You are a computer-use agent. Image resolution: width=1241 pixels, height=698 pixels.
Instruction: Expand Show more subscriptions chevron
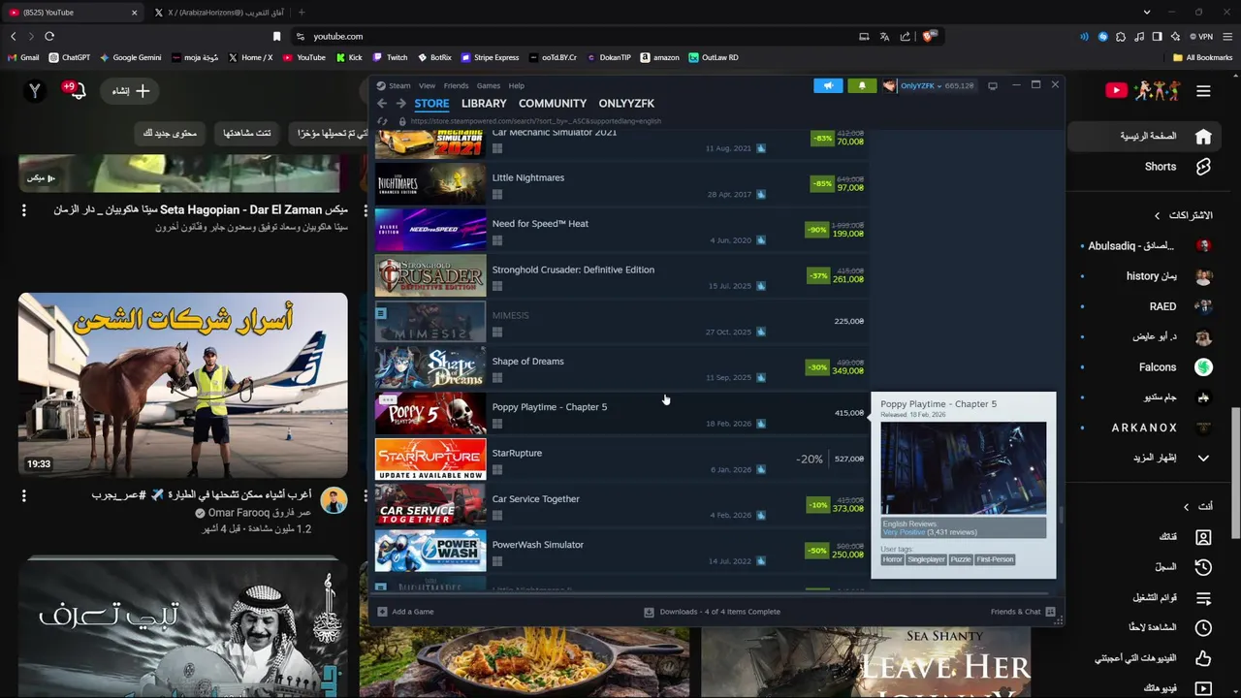point(1203,458)
